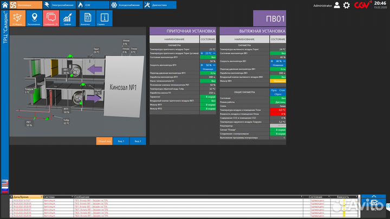This screenshot has height=219, width=390.
Task: Click the Пуск start button
Action: click(274, 90)
